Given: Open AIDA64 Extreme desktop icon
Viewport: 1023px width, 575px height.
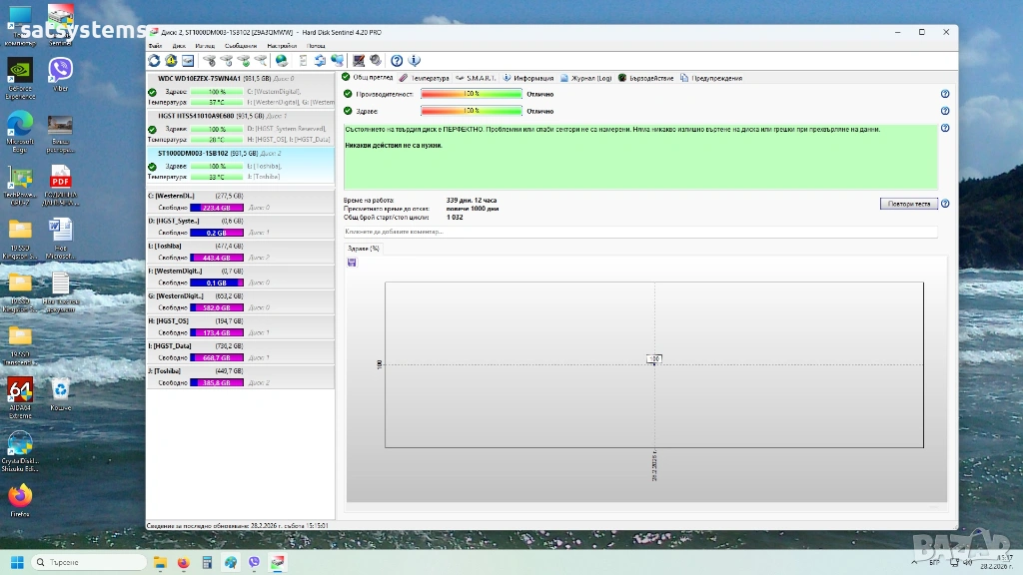Looking at the screenshot, I should pyautogui.click(x=20, y=394).
